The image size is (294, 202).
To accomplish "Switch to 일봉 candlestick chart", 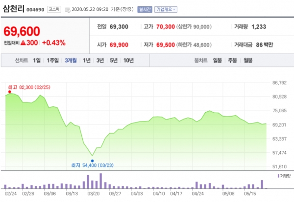I will click(217, 61).
